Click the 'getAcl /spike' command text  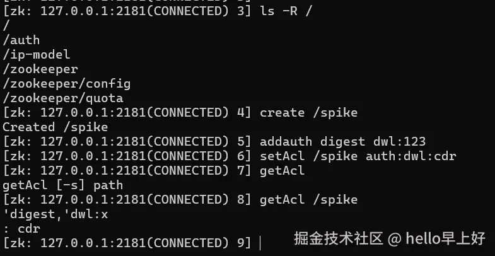pyautogui.click(x=308, y=200)
